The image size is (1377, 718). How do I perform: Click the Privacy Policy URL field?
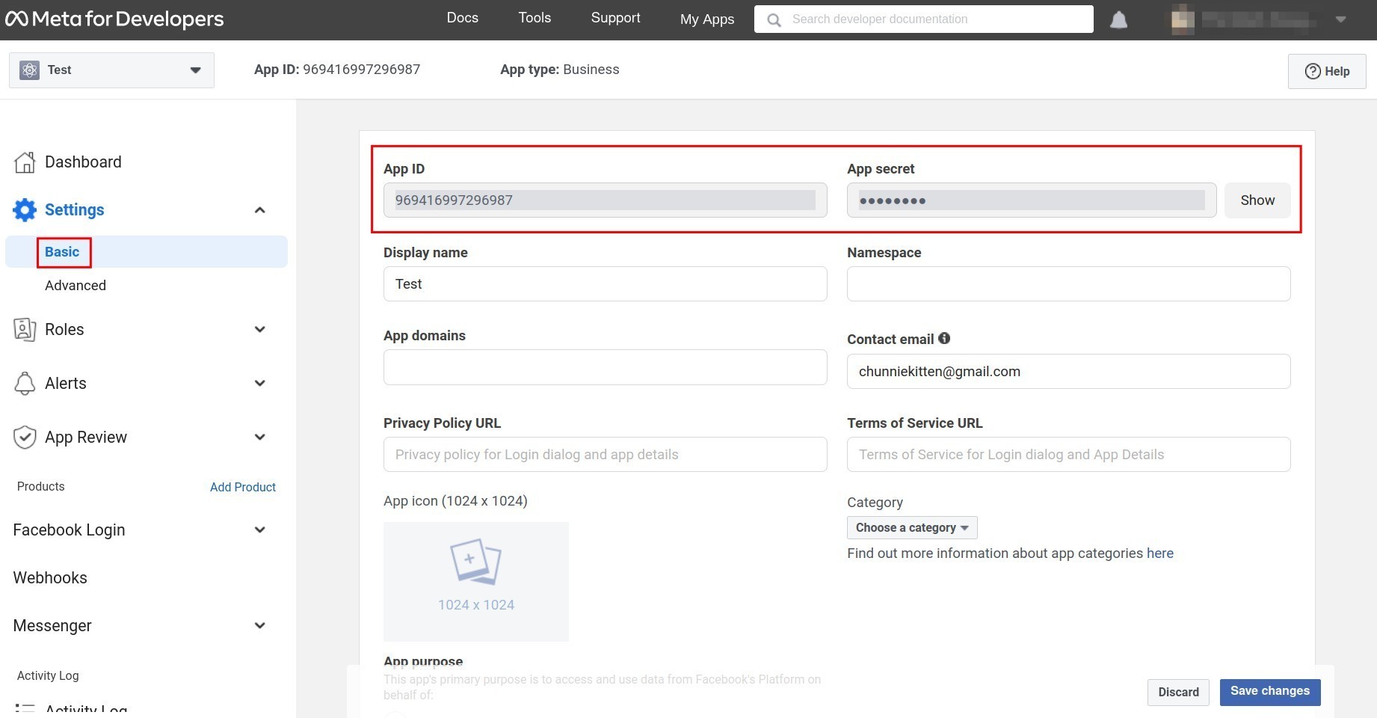pyautogui.click(x=606, y=455)
